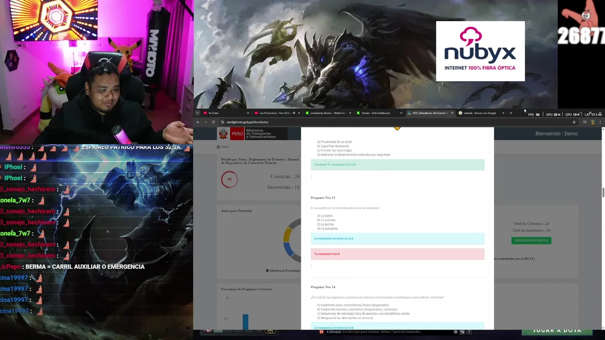Mute audio icon on Los Prisioneros tab

294,113
